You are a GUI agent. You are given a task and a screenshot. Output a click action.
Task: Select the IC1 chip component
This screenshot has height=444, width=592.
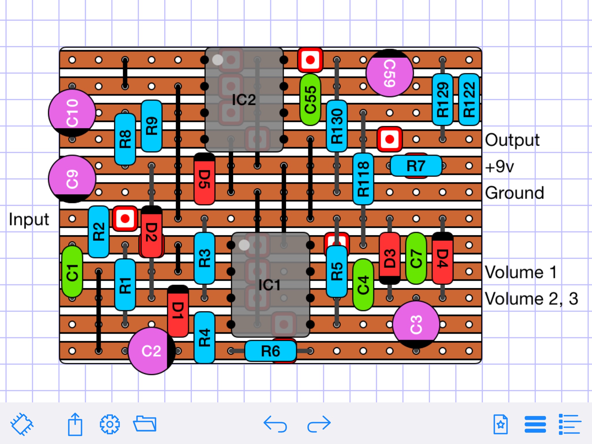(271, 285)
